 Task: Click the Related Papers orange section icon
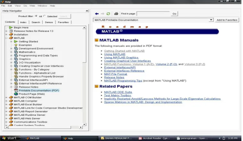coord(96,86)
